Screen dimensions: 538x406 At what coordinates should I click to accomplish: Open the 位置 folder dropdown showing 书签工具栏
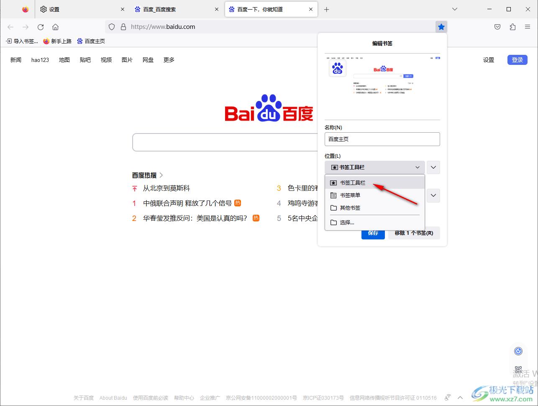(375, 167)
